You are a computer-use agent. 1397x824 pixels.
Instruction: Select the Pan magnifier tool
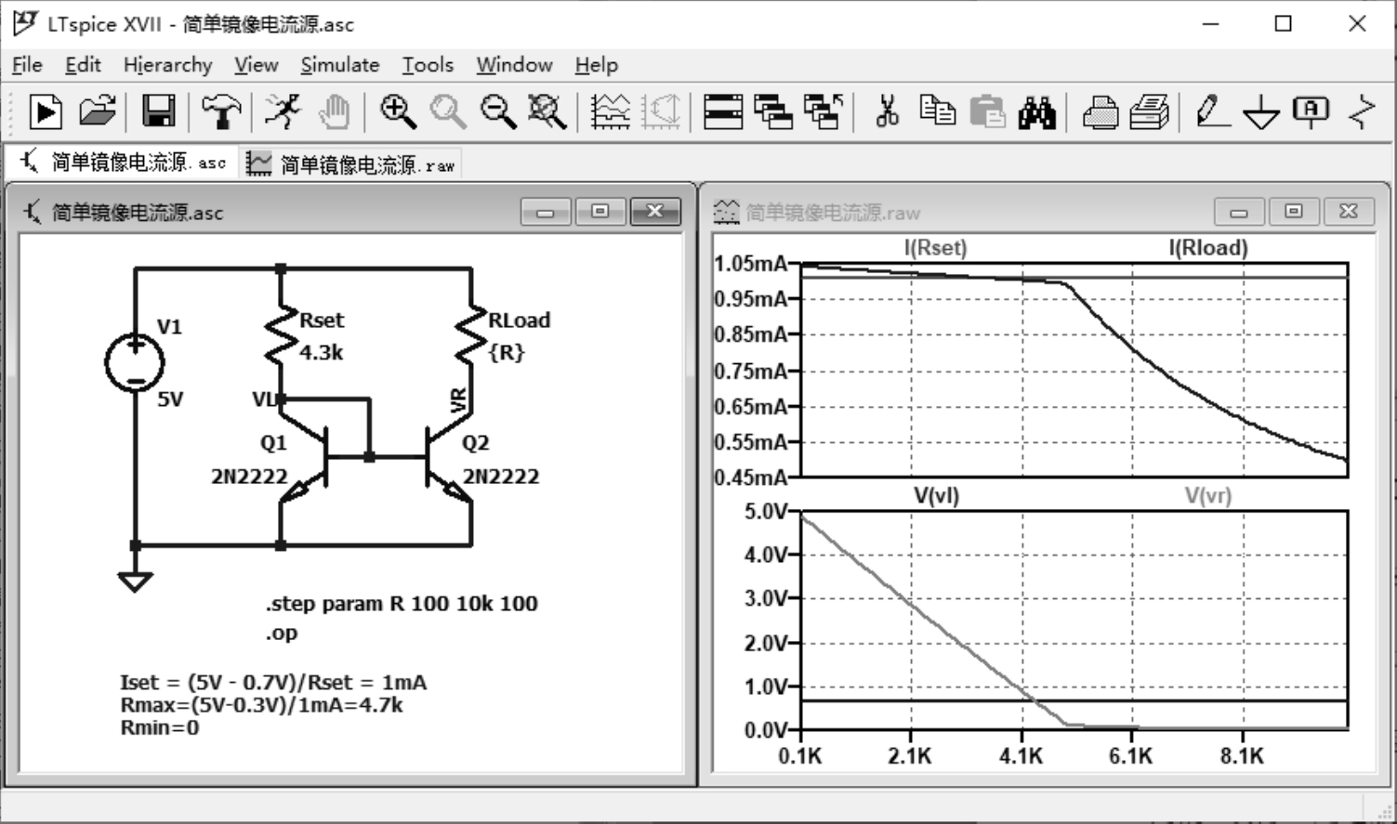tap(448, 112)
